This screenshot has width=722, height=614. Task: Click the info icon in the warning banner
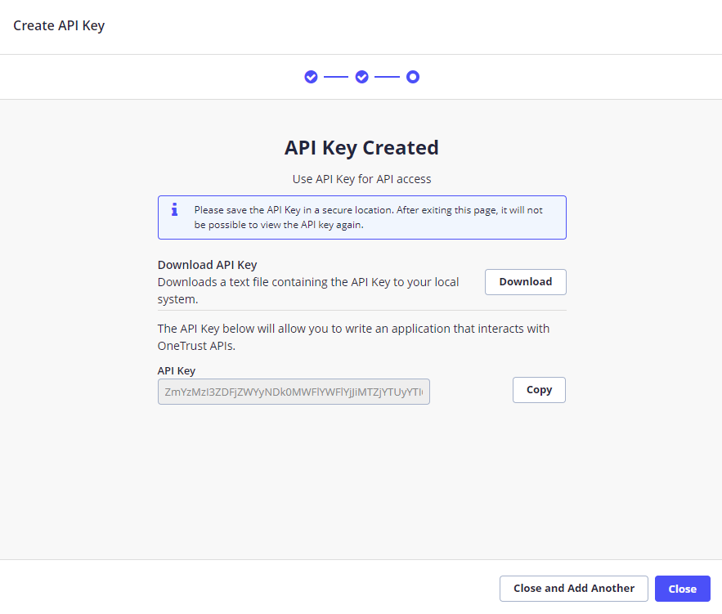coord(173,209)
